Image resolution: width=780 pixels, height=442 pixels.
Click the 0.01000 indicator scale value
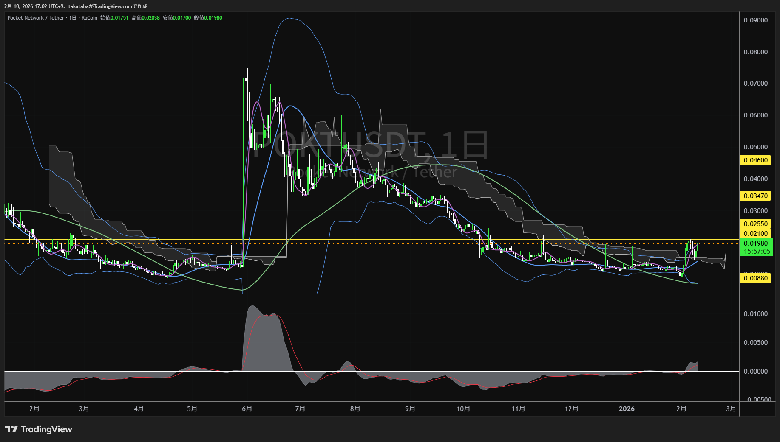point(755,314)
